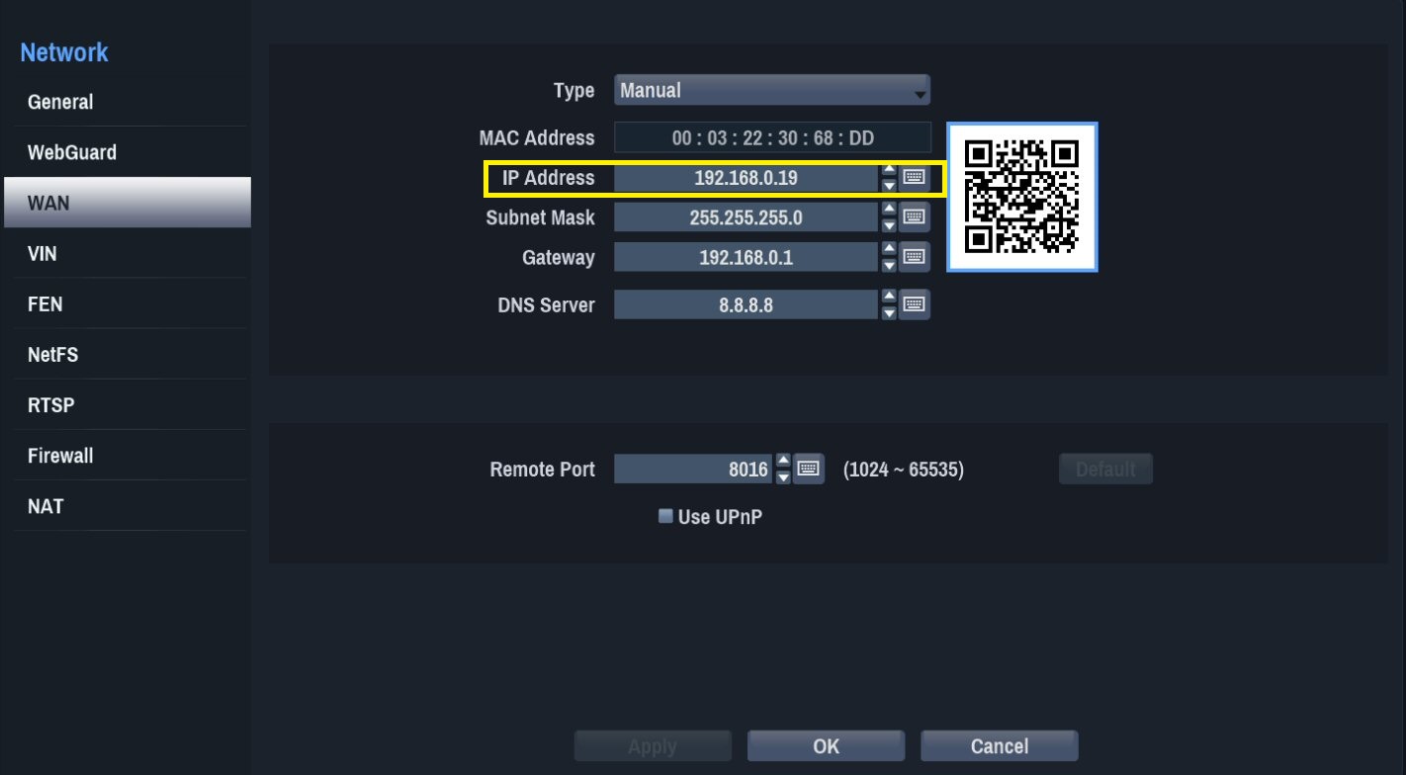Decrease Remote Port with down arrow
1406x775 pixels.
[x=783, y=475]
